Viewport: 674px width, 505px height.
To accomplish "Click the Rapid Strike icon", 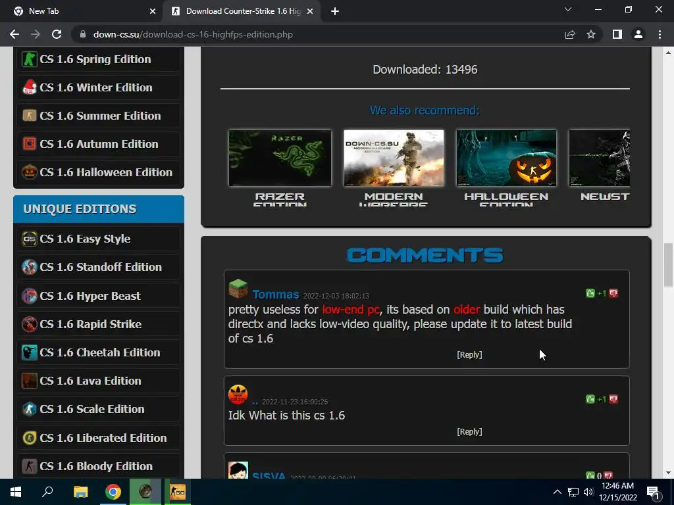I will pyautogui.click(x=29, y=324).
